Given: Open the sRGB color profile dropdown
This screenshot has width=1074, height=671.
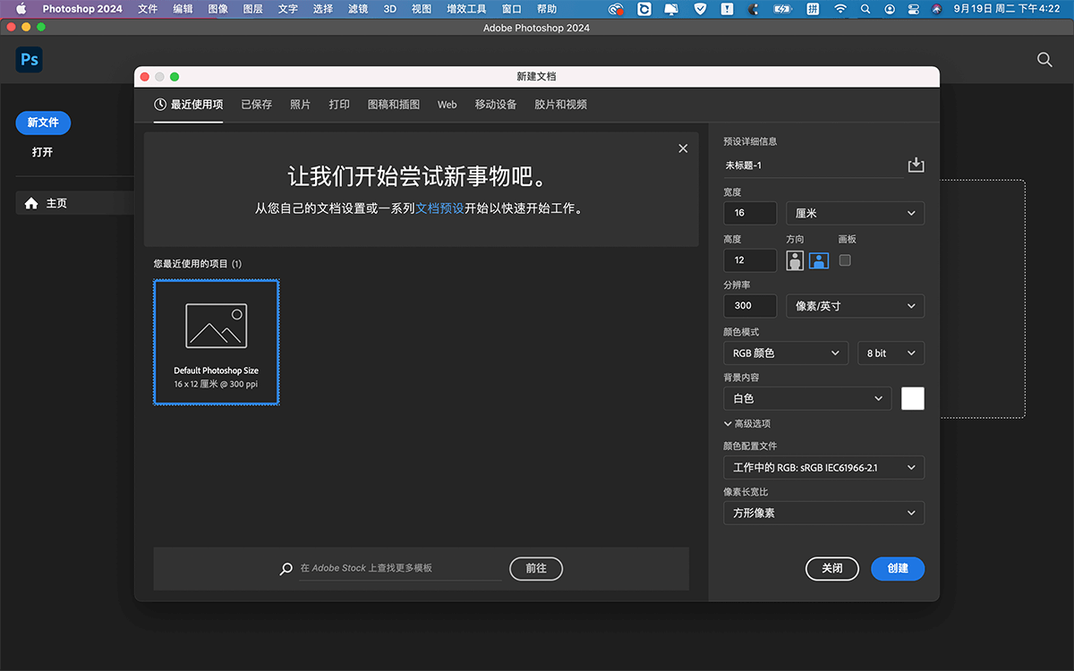Looking at the screenshot, I should tap(823, 467).
